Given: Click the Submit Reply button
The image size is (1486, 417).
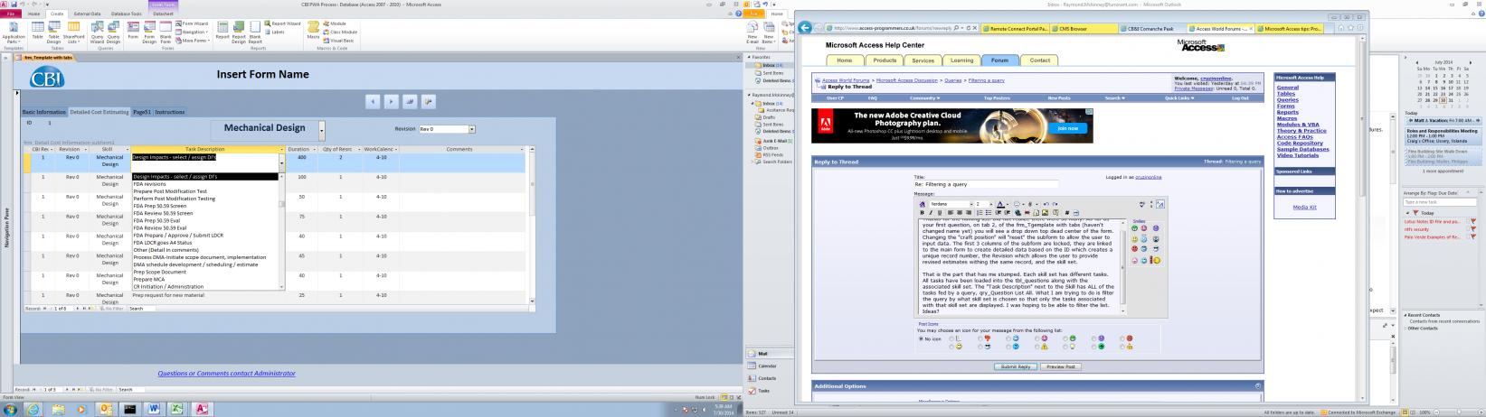Looking at the screenshot, I should 1017,367.
